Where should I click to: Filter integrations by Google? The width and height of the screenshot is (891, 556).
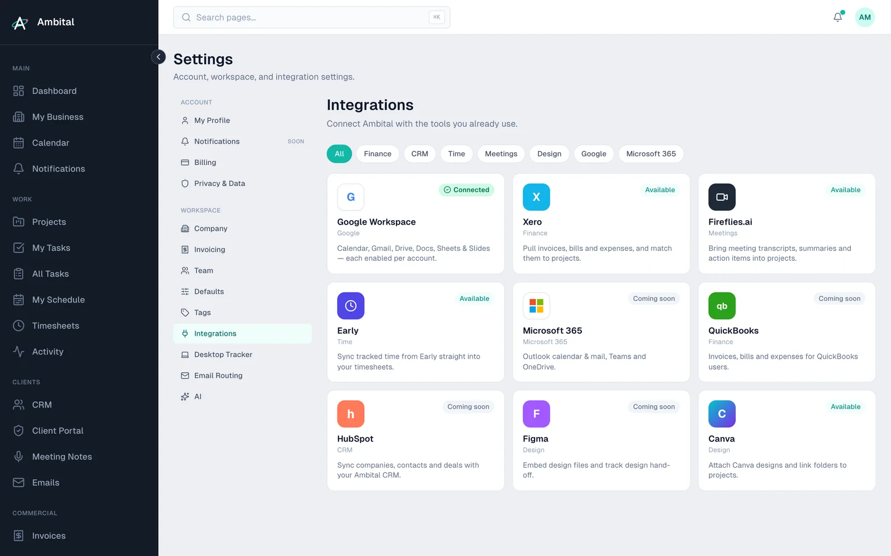coord(594,154)
